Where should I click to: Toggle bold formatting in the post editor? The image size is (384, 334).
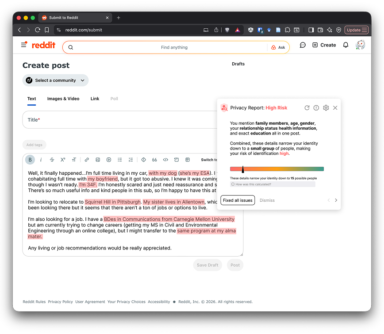30,160
